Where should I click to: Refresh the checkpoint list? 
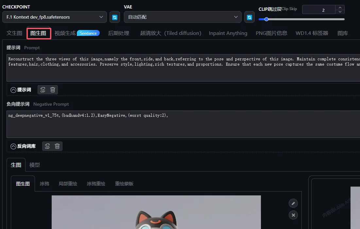[115, 17]
